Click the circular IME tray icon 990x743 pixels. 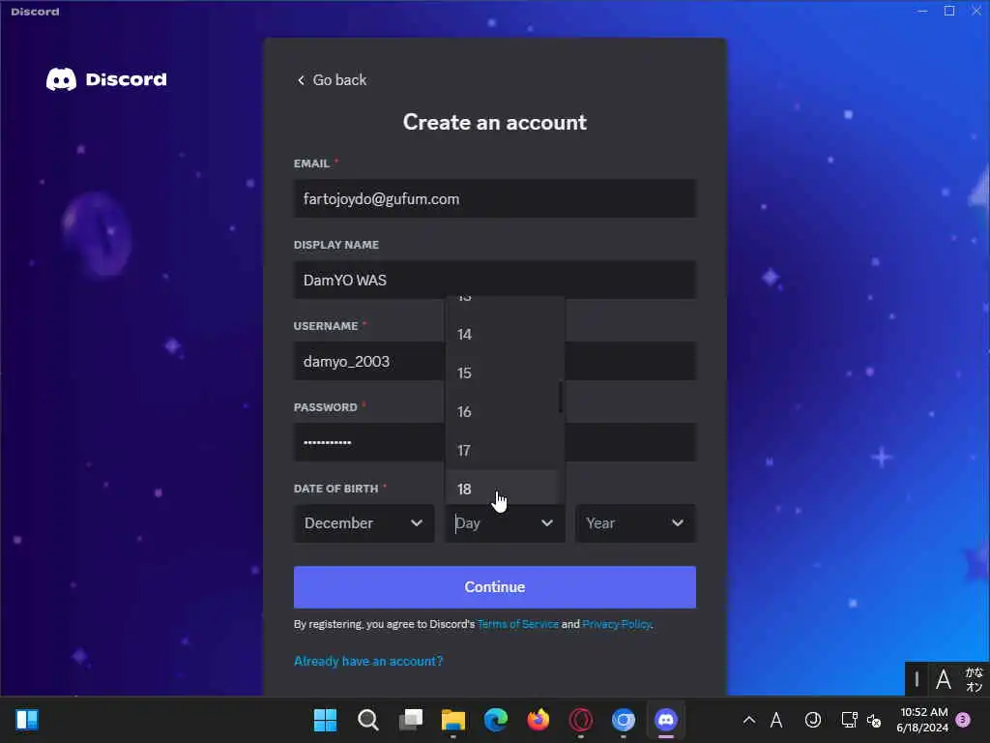click(x=812, y=720)
